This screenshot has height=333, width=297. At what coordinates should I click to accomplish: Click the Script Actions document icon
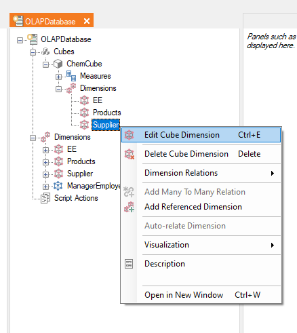(45, 198)
